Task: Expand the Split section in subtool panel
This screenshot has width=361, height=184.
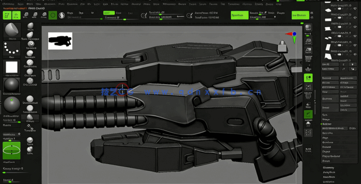Action: (325, 115)
